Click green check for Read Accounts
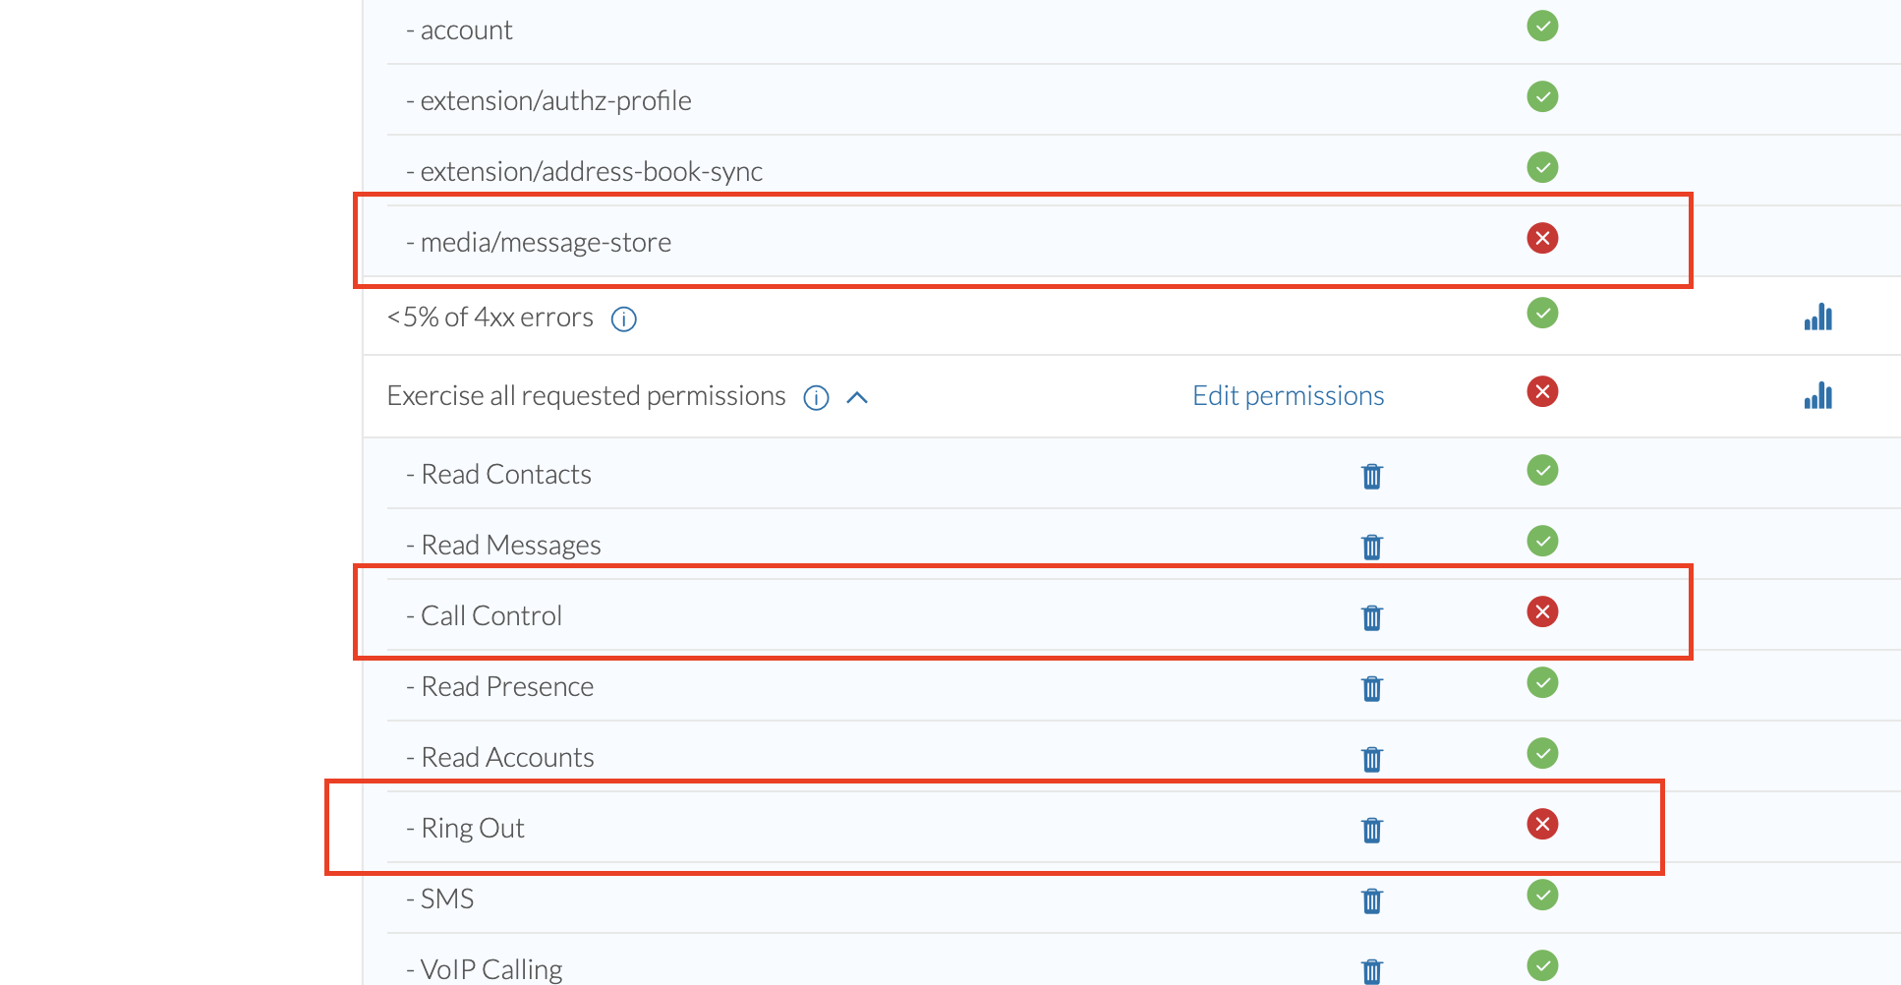The image size is (1901, 985). tap(1542, 753)
